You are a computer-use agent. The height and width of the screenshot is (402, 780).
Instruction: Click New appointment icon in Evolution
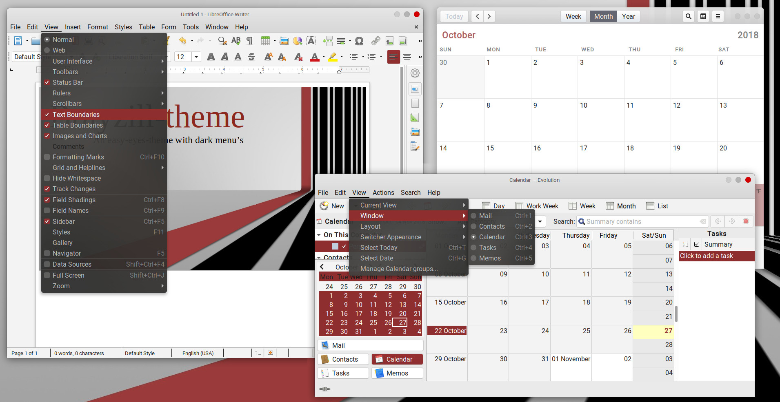324,206
